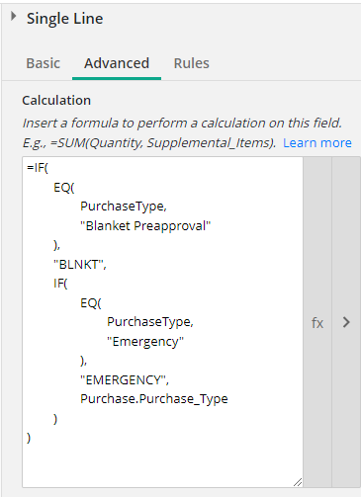Image resolution: width=361 pixels, height=497 pixels.
Task: Expand the Single Line disclosure triangle
Action: 13,16
